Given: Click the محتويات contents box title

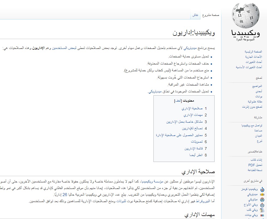Looking at the screenshot, I should [x=188, y=101].
